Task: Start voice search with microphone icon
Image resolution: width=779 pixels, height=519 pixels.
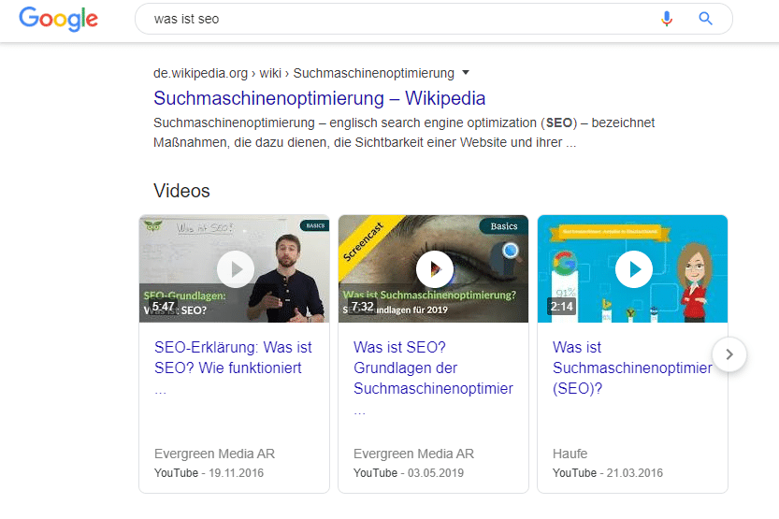Action: coord(667,19)
